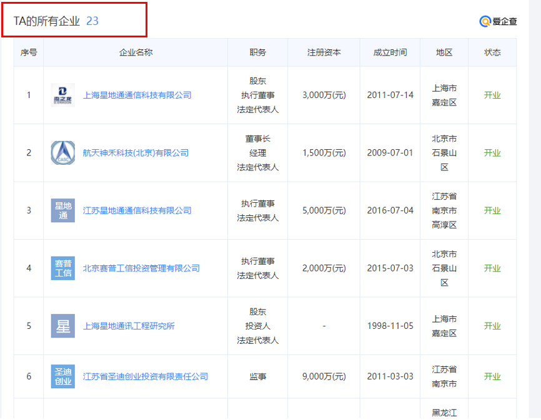Screen dimensions: 541x420
Task: Open 江苏星地通通信科技有限公司 company link
Action: (x=137, y=210)
